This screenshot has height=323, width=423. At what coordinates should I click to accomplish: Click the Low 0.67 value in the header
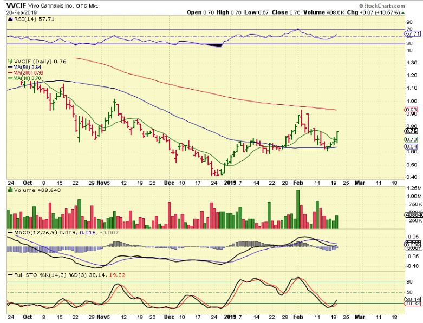(x=256, y=12)
